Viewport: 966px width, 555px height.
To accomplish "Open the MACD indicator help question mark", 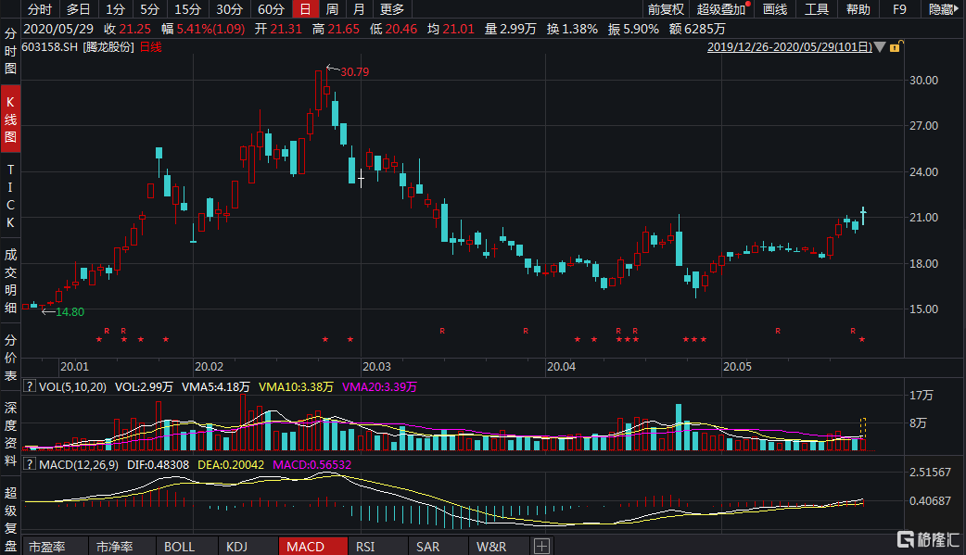I will (29, 463).
